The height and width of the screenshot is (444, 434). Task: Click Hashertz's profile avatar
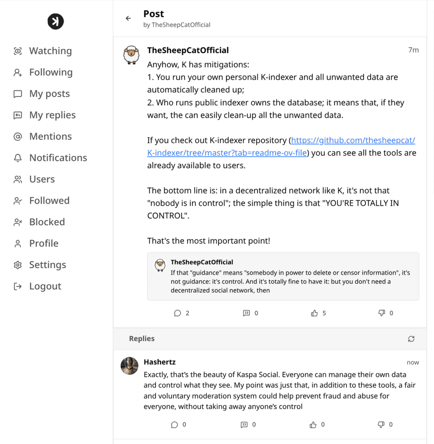click(x=129, y=366)
